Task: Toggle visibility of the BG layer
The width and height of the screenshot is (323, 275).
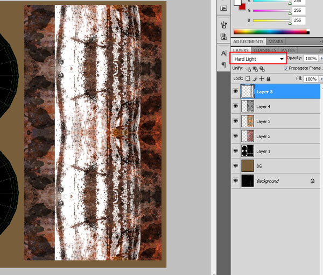Action: coord(235,166)
